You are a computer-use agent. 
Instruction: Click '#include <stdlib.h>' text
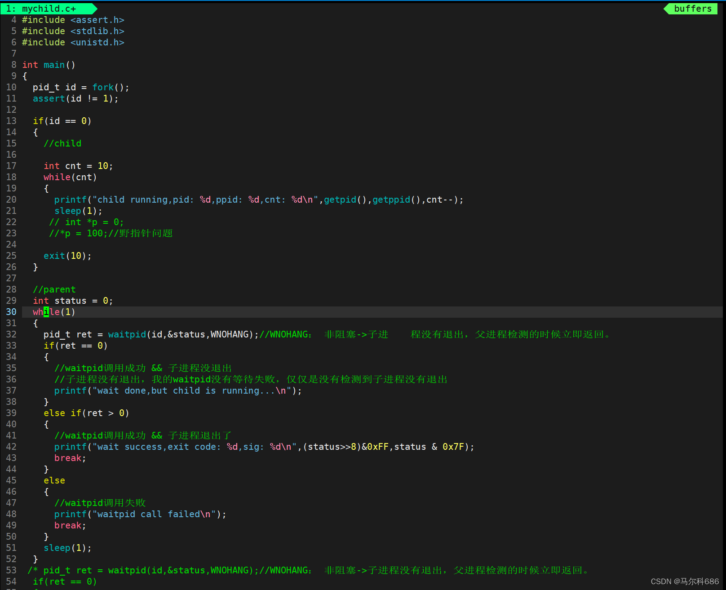tap(73, 31)
